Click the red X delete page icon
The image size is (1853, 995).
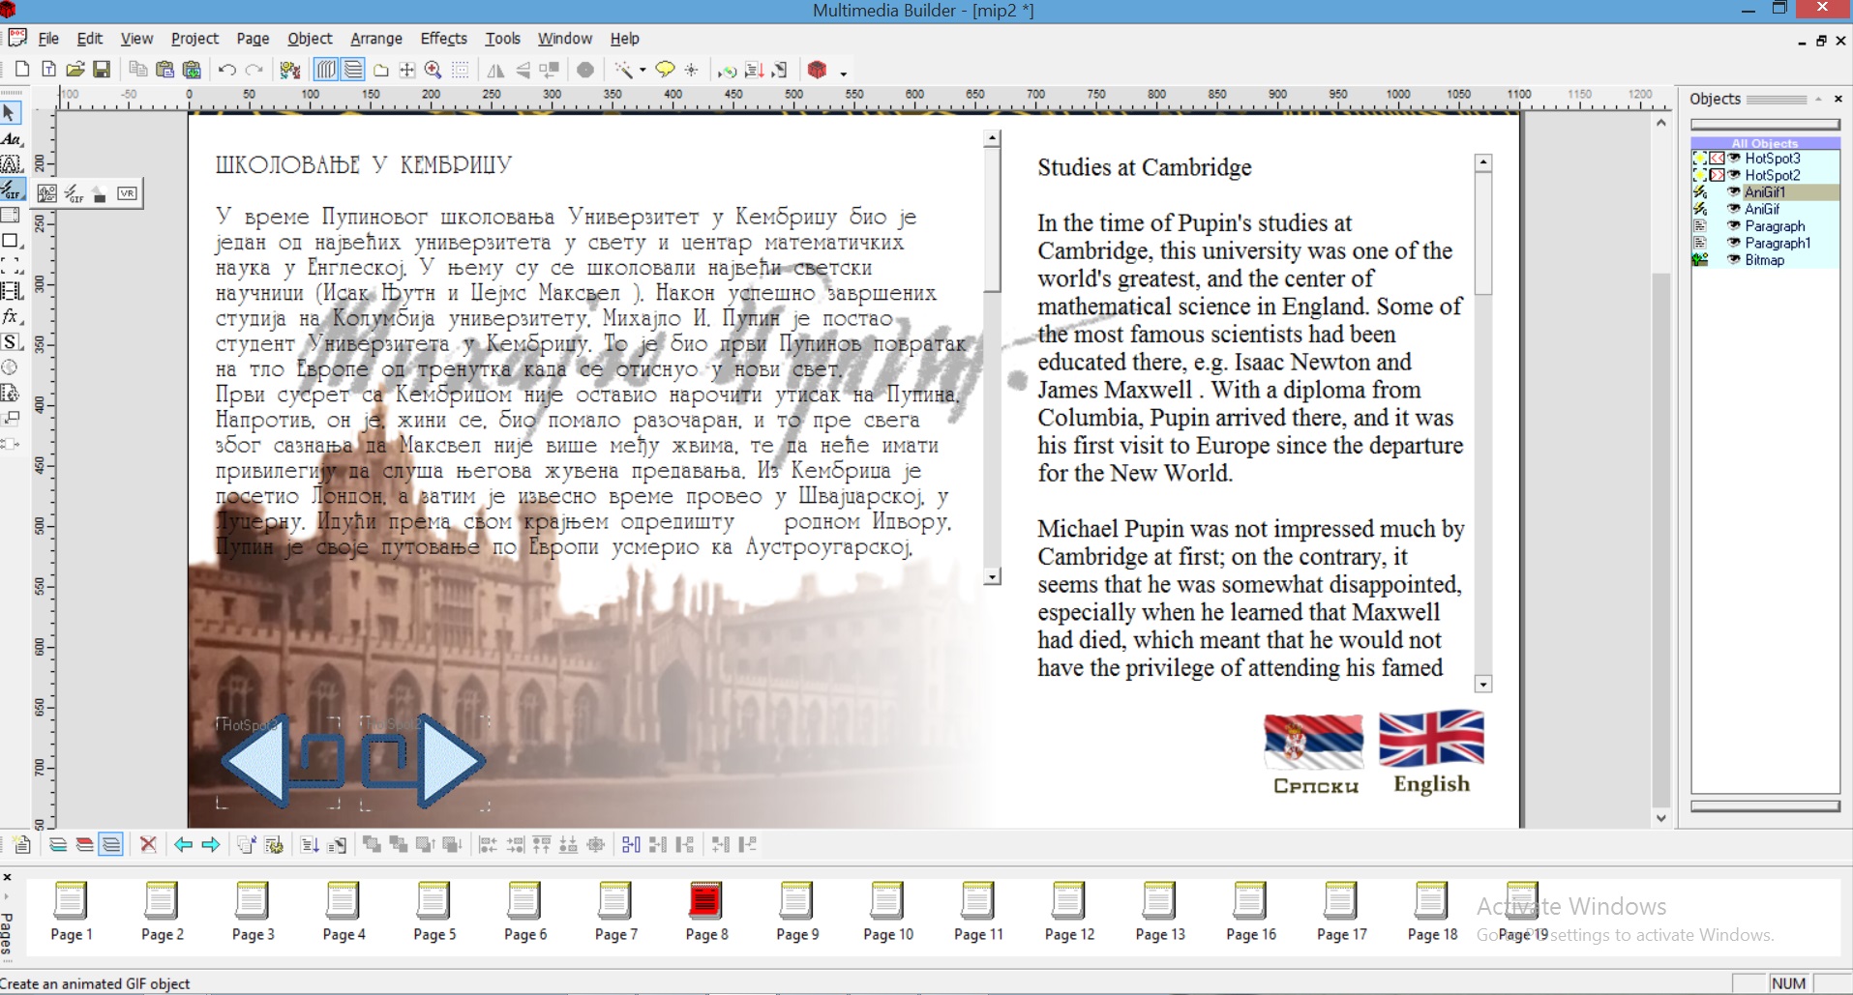click(x=148, y=844)
